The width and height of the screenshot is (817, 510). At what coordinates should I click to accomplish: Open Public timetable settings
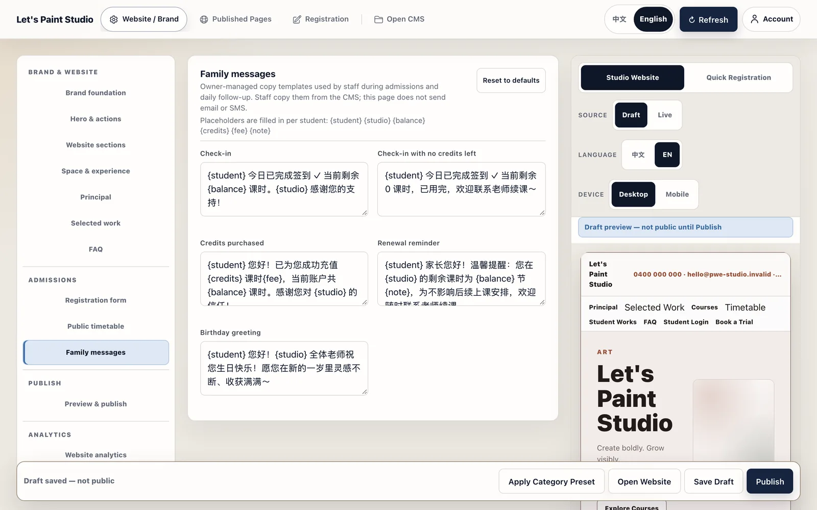[95, 326]
